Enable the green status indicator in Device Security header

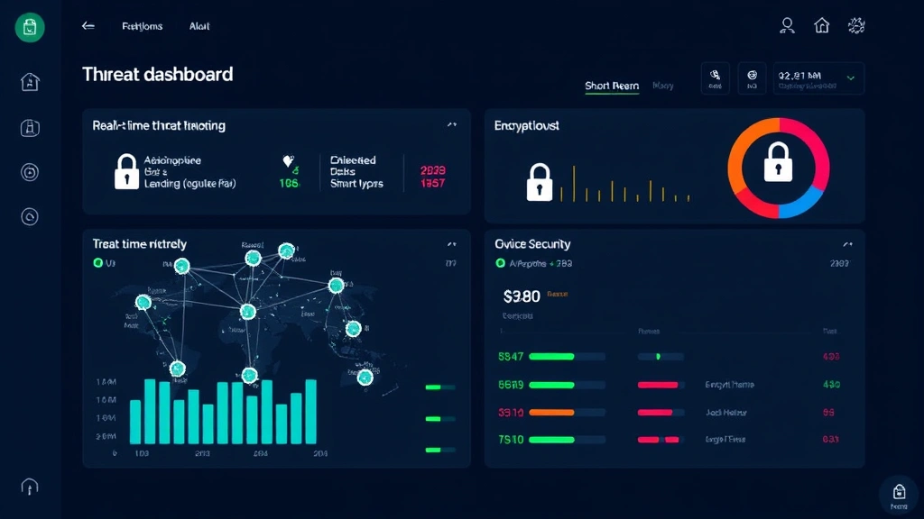[500, 262]
